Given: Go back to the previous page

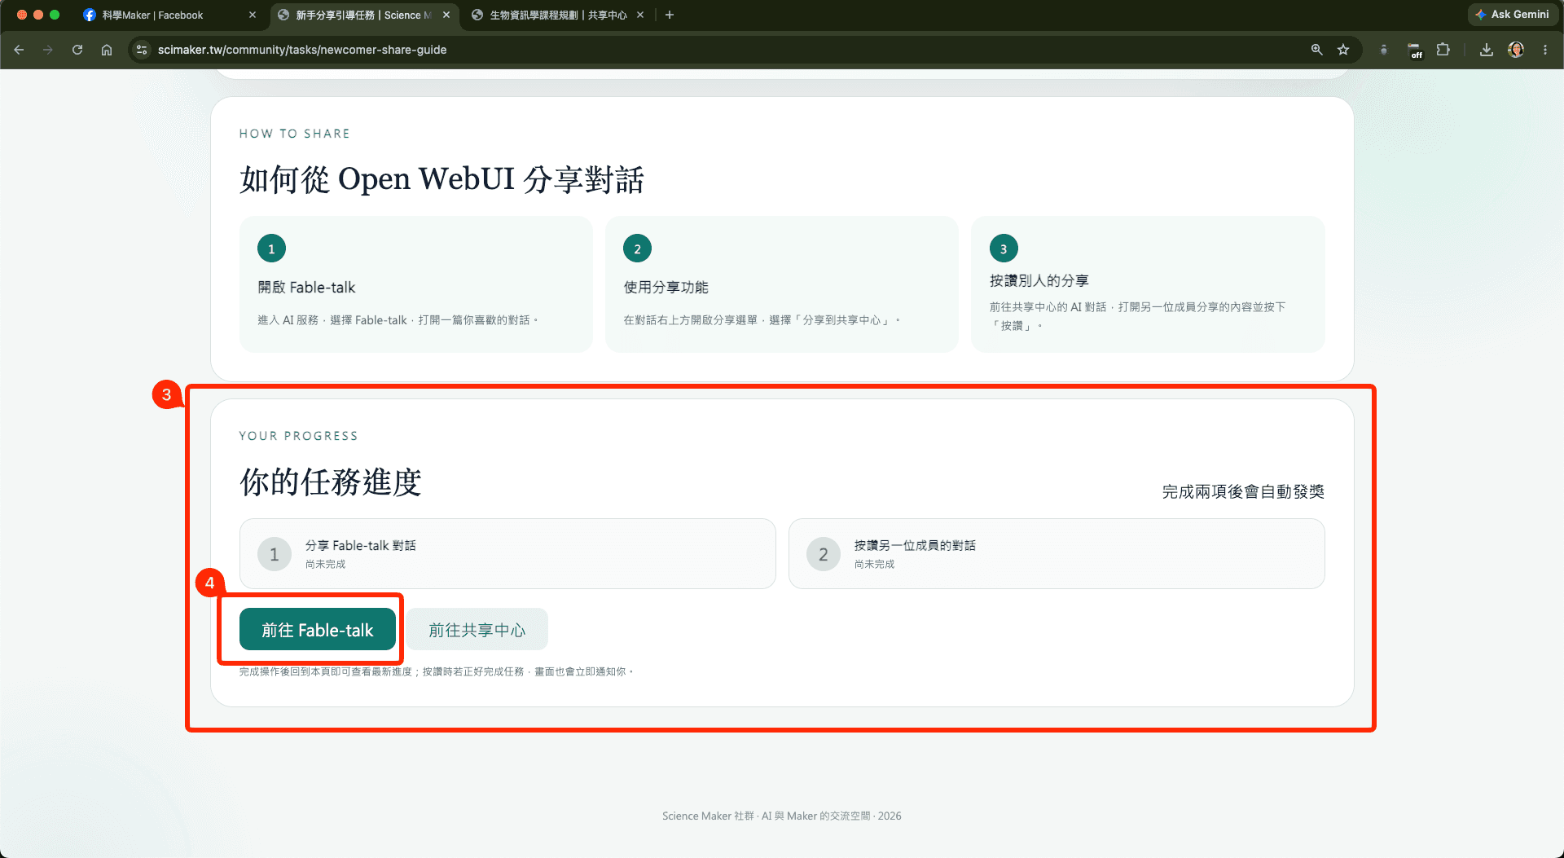Looking at the screenshot, I should coord(20,50).
